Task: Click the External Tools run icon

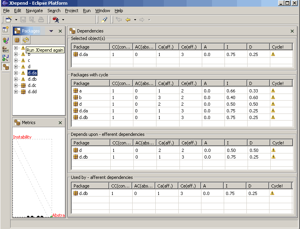Action: tap(56, 20)
